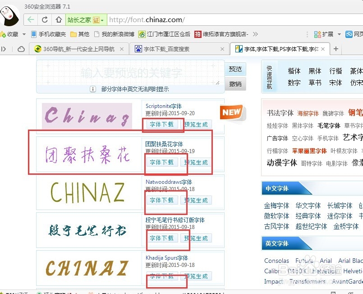Viewport: 363px width, 294px height.
Task: Click the 网页 toolbar icon
Action: (x=354, y=34)
